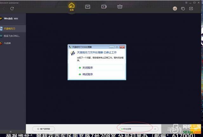Click the 客户端修复 repair button
This screenshot has width=203, height=137.
point(43,129)
